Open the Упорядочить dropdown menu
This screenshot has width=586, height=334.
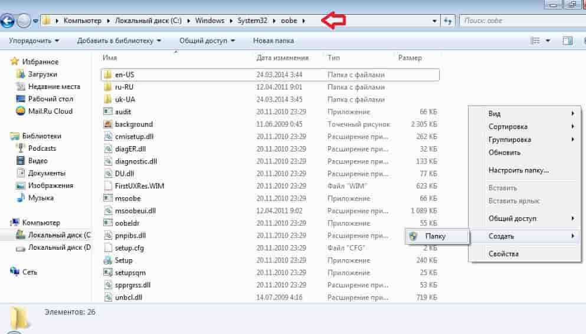pyautogui.click(x=35, y=41)
